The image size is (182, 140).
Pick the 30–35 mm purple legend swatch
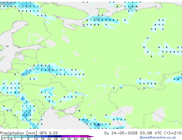tap(65, 136)
